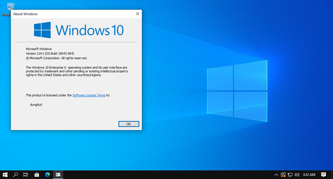Click the Show desktop sliver at taskbar end

[x=332, y=174]
